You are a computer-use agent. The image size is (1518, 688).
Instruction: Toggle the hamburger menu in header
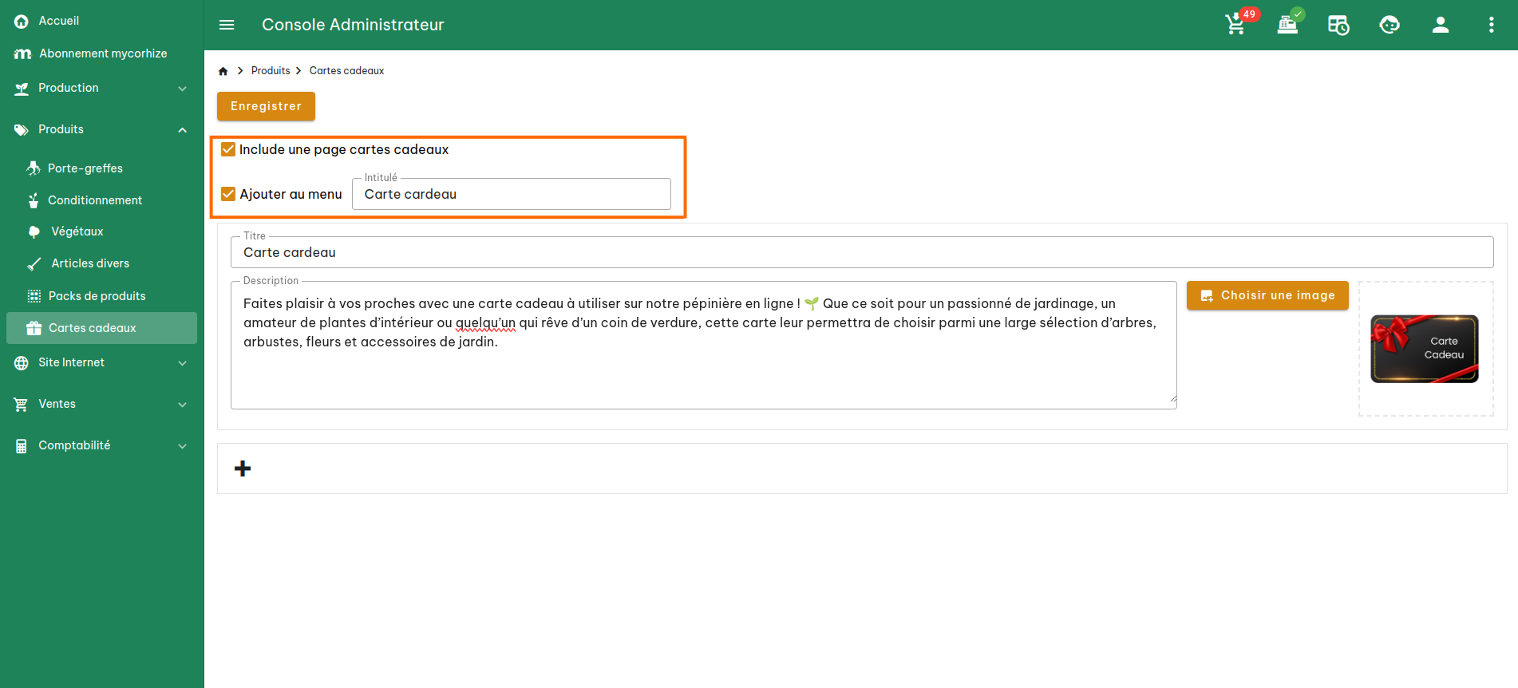(227, 25)
